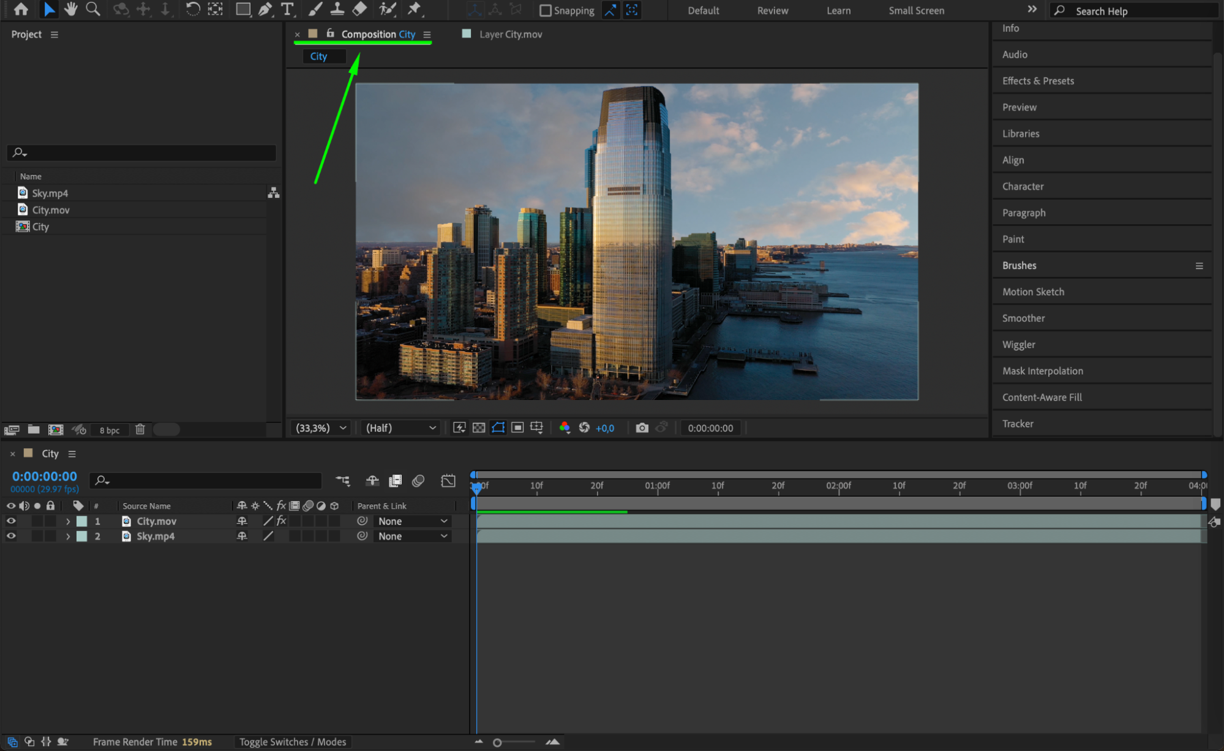Click Toggle Switches / Modes
The width and height of the screenshot is (1224, 751).
pos(292,742)
